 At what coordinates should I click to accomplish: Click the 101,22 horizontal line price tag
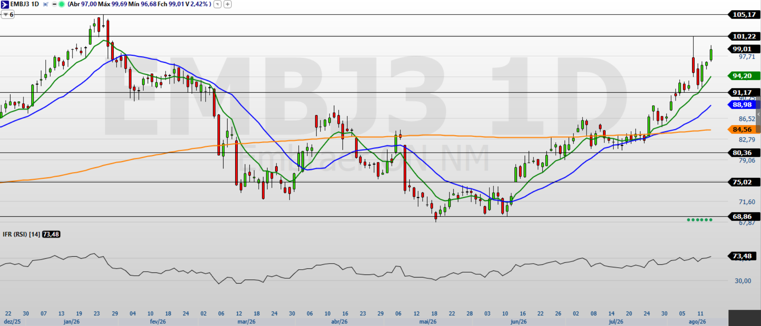pyautogui.click(x=744, y=36)
